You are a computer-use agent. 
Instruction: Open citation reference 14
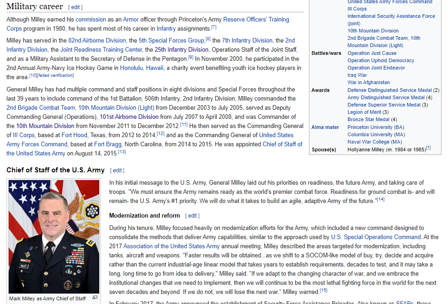(x=381, y=200)
